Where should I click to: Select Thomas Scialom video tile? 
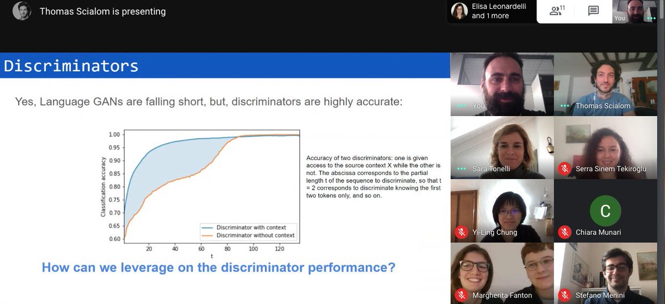[606, 85]
